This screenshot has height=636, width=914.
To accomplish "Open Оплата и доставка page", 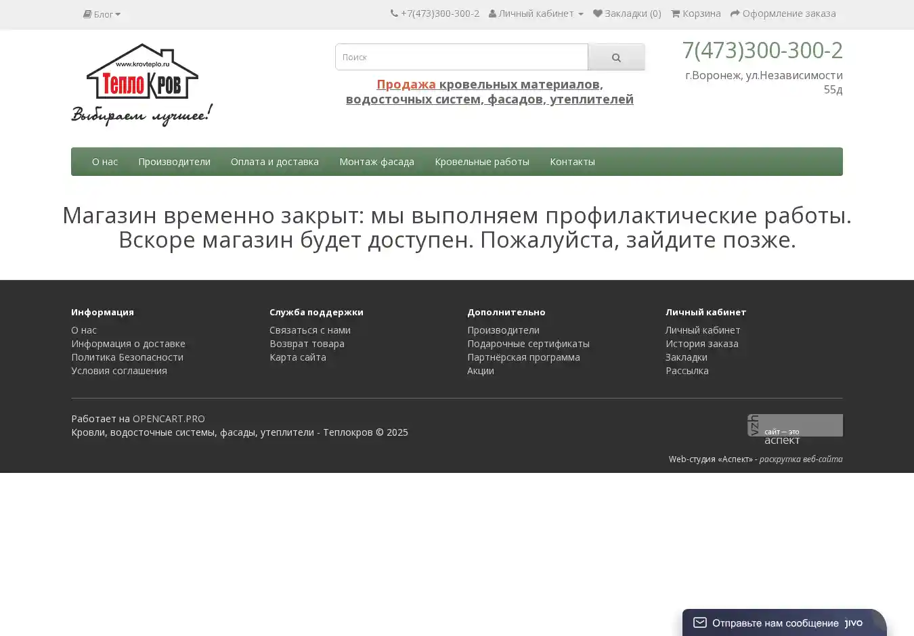I will tap(274, 162).
